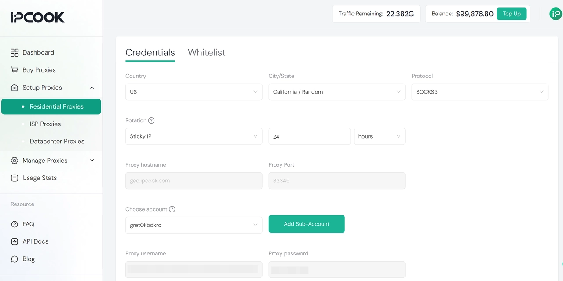Open the Country dropdown showing US
This screenshot has height=281, width=563.
(x=194, y=92)
